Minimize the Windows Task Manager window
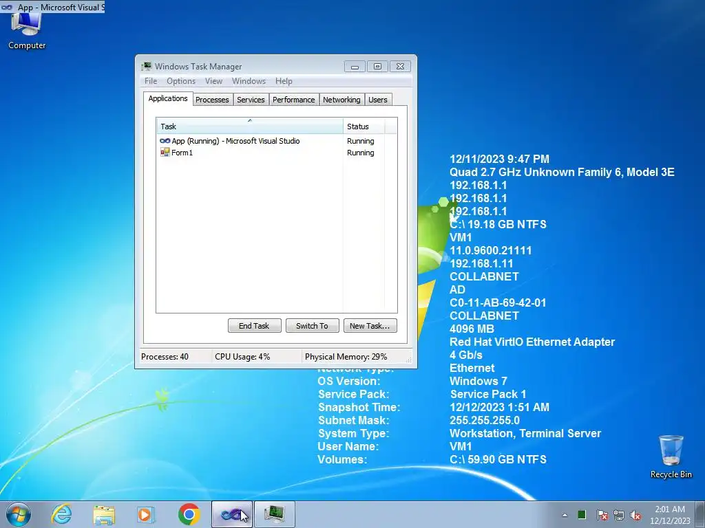The image size is (705, 528). [355, 67]
